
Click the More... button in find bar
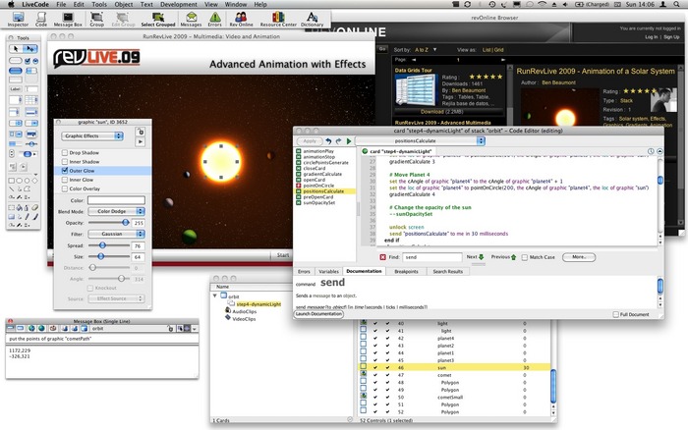coord(579,256)
